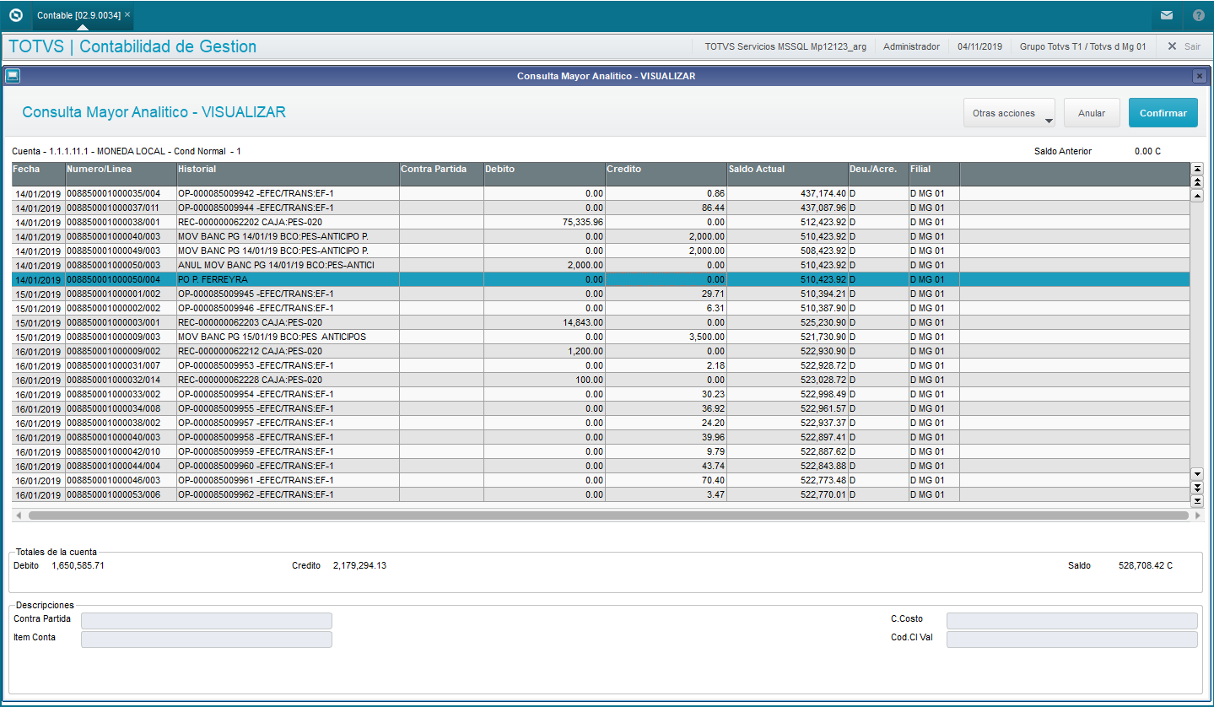The width and height of the screenshot is (1214, 707).
Task: Close the Consulta Mayor Analitico dialog
Action: 1199,76
